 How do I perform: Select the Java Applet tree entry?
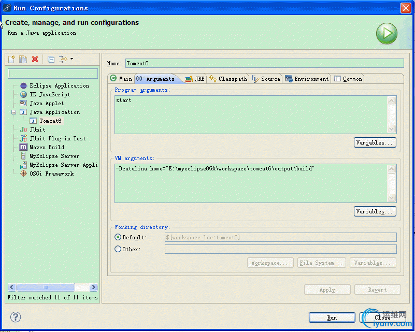(x=47, y=103)
